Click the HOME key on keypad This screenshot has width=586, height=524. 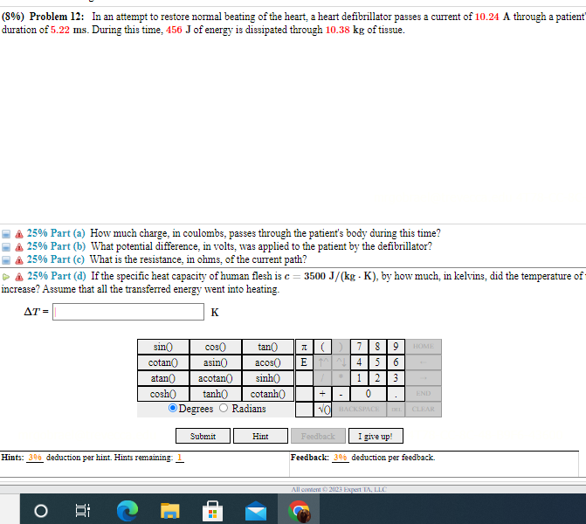click(424, 347)
